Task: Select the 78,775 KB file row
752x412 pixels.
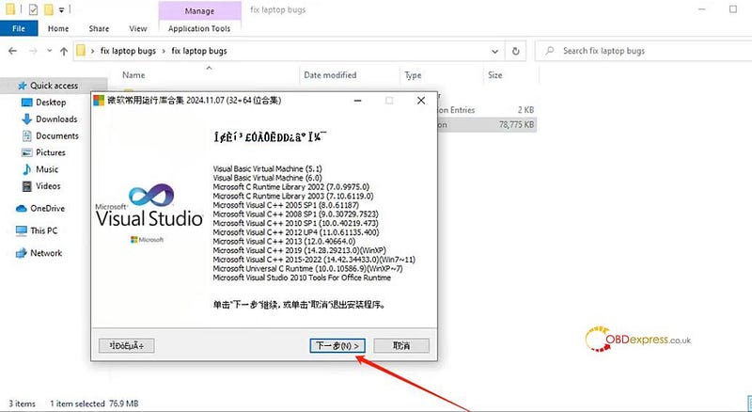Action: tap(486, 125)
